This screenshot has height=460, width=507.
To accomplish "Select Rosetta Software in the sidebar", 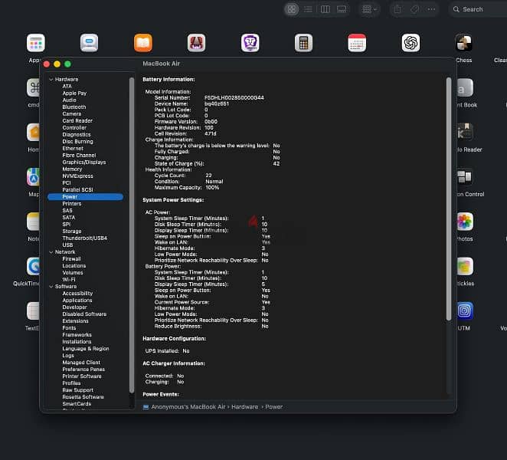I will (x=83, y=397).
